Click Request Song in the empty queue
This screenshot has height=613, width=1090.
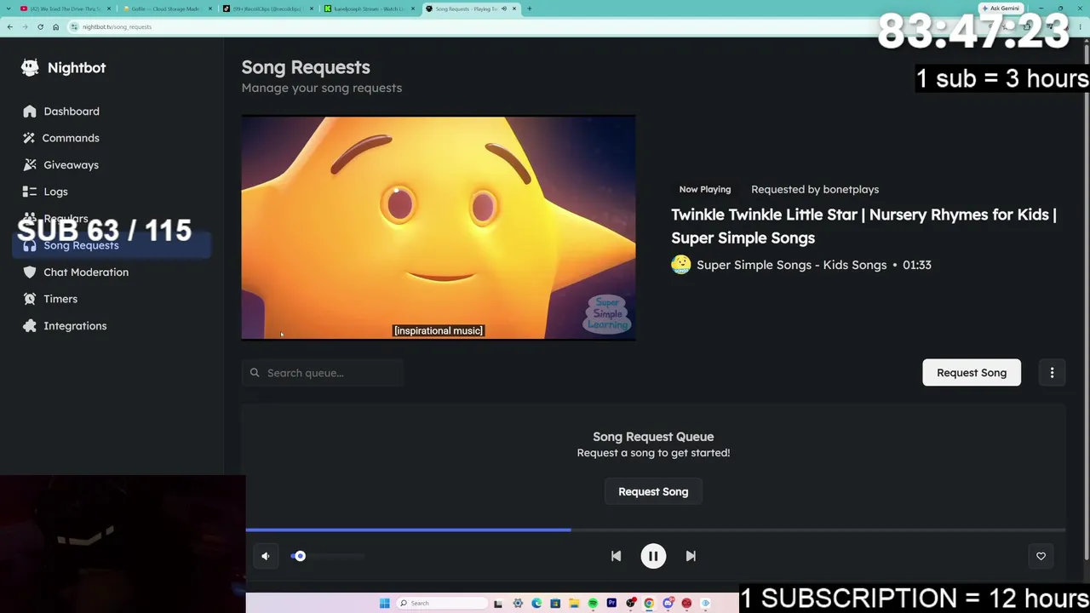653,492
